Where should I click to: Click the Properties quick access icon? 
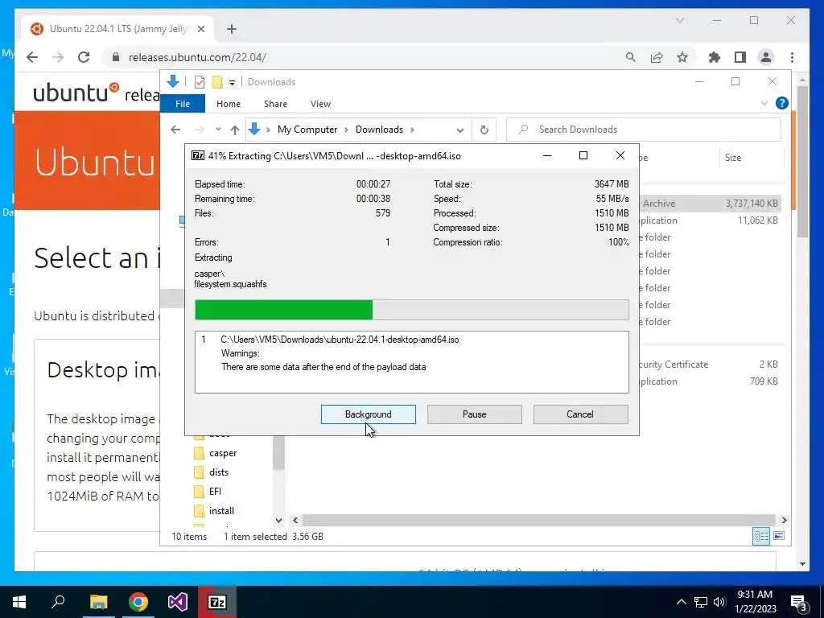(200, 82)
